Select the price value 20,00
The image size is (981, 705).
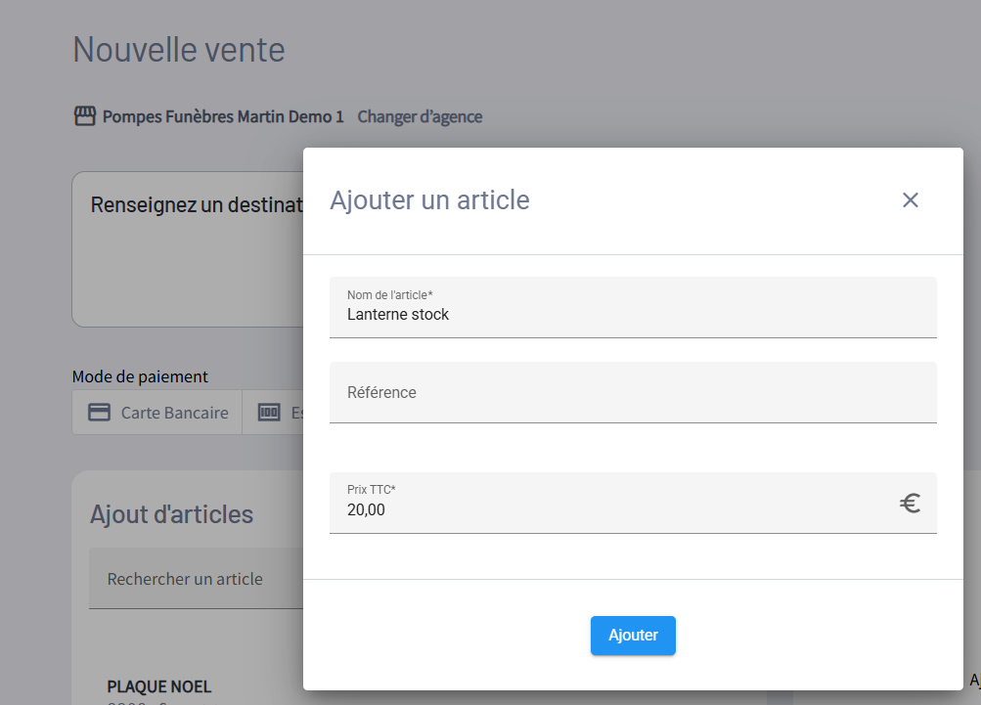[366, 509]
